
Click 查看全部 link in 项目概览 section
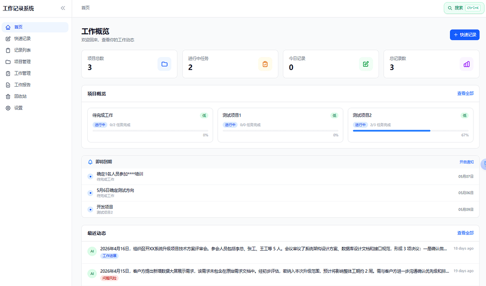click(465, 93)
